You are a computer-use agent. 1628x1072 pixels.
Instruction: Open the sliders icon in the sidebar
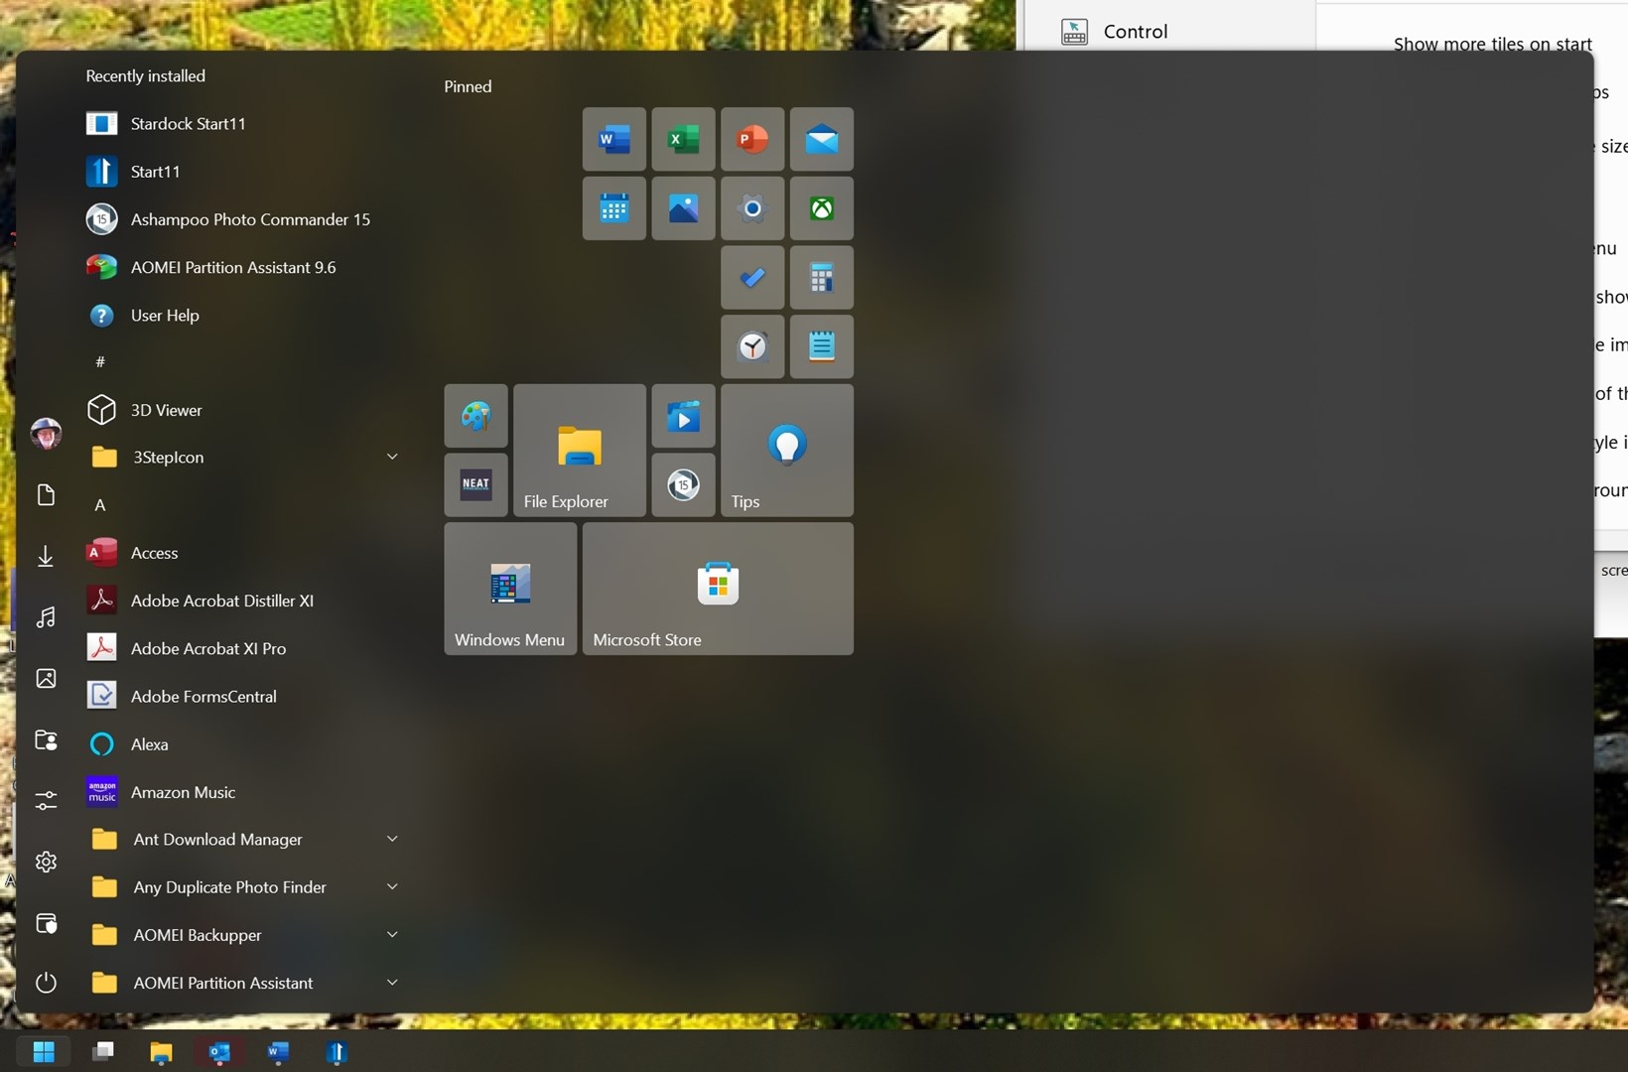46,800
